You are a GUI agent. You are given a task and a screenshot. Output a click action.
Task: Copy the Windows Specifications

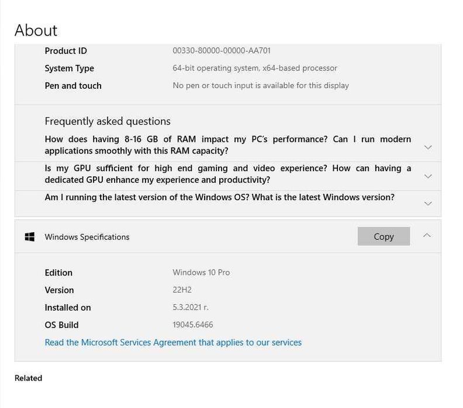pos(383,236)
